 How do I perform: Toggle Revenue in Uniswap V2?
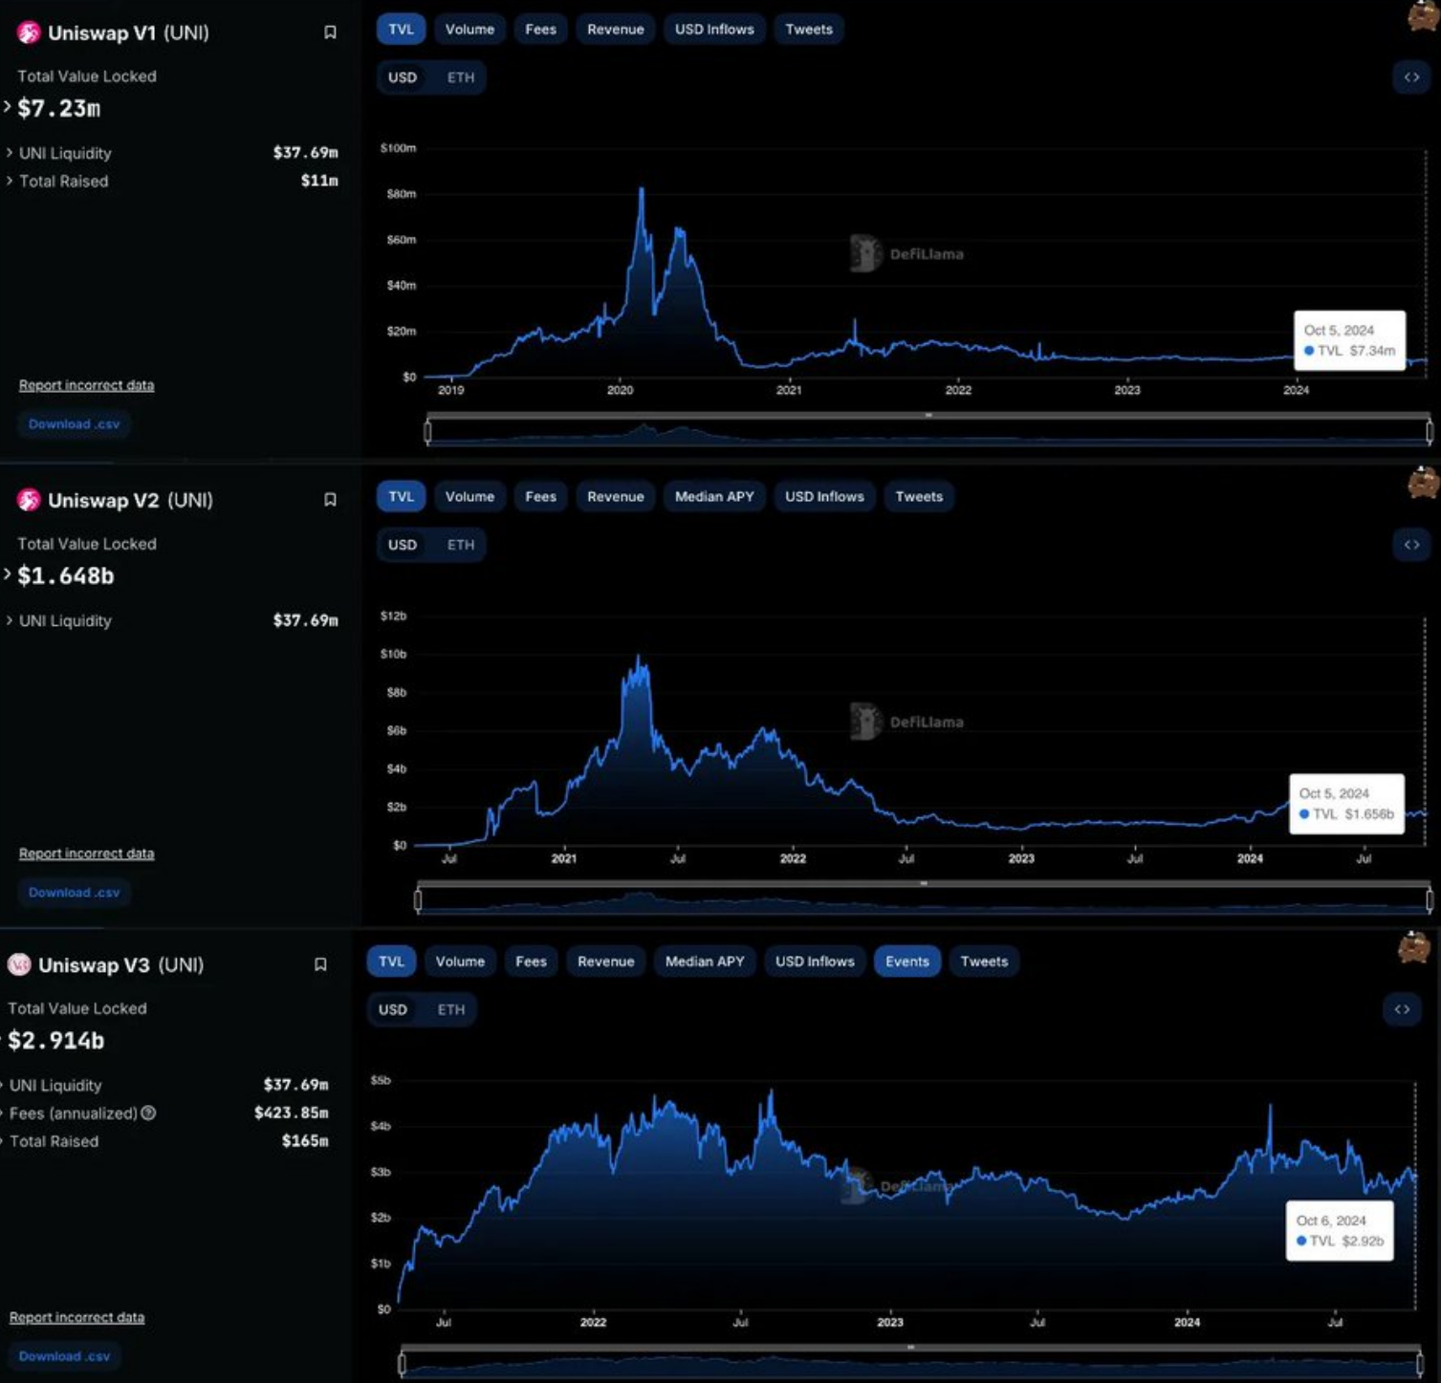615,497
